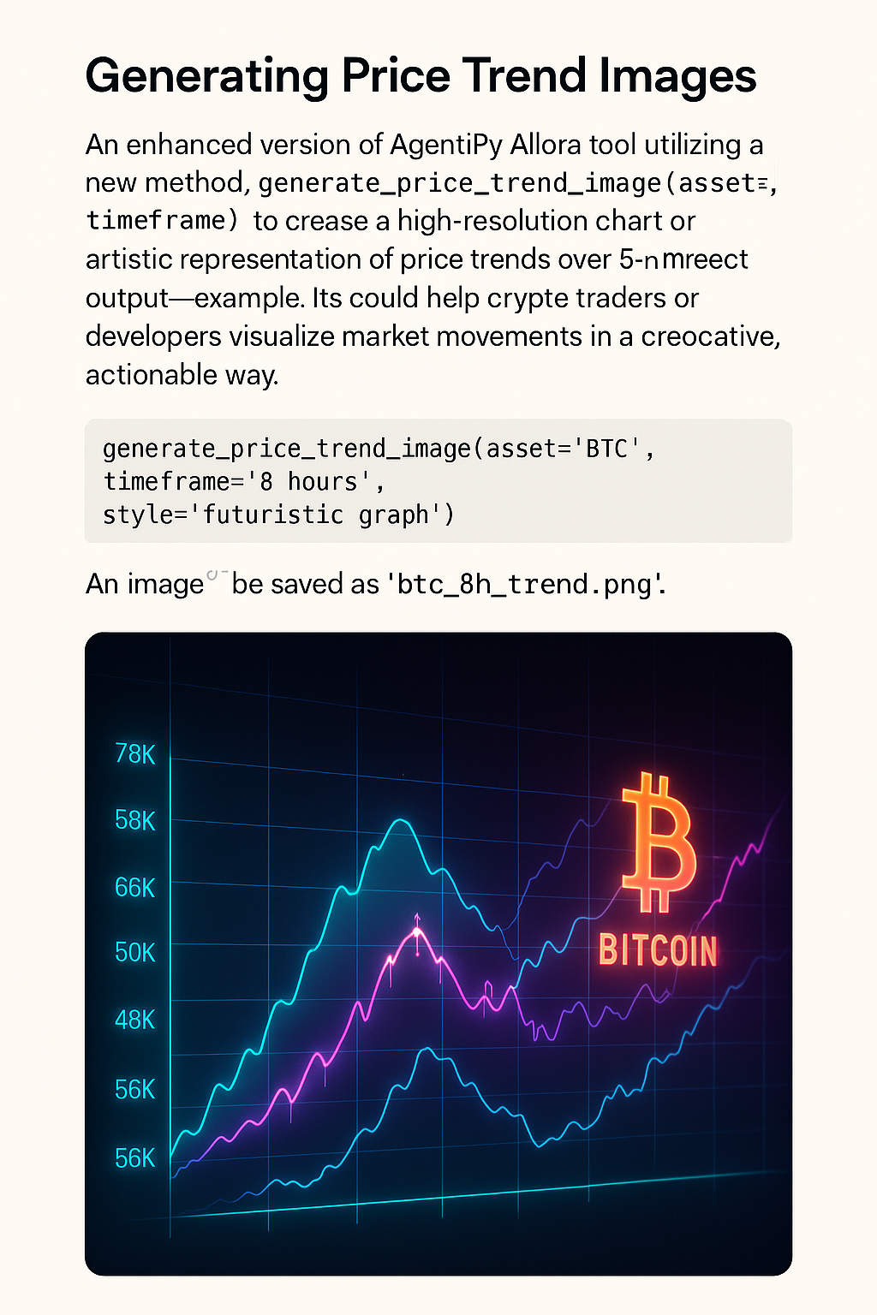This screenshot has width=877, height=1315.
Task: Click the timeframe='8 hours' code line
Action: click(243, 481)
